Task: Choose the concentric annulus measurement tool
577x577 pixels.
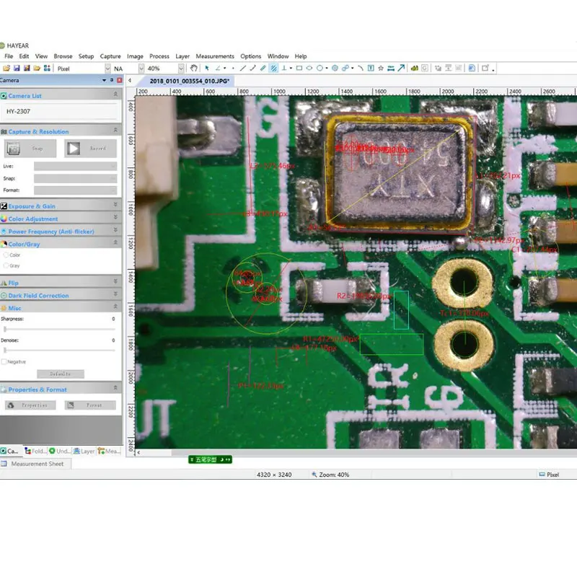Action: click(335, 68)
